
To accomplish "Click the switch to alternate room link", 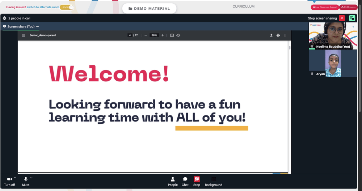I will tap(43, 7).
